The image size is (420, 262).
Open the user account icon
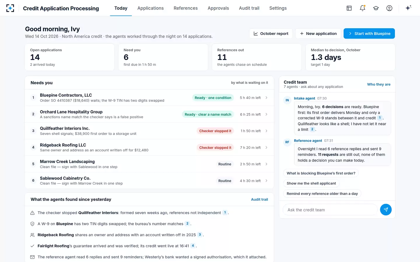(389, 8)
